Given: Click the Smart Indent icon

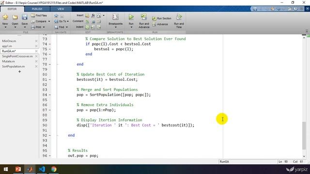Looking at the screenshot, I should coord(87,27).
